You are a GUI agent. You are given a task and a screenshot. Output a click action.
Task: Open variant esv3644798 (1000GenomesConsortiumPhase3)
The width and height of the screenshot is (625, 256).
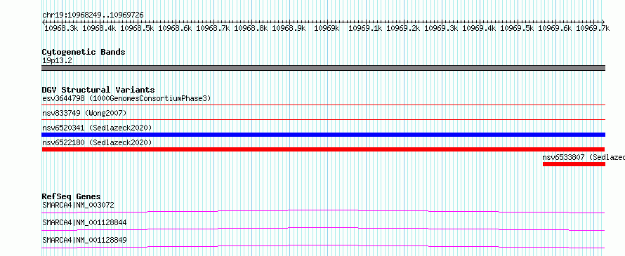(x=126, y=98)
